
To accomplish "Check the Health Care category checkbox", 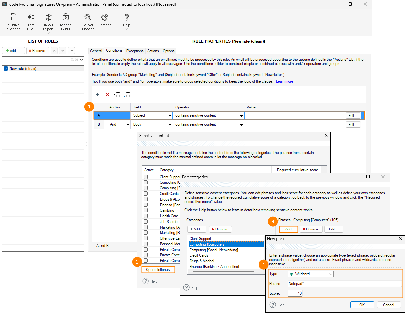I will (146, 216).
